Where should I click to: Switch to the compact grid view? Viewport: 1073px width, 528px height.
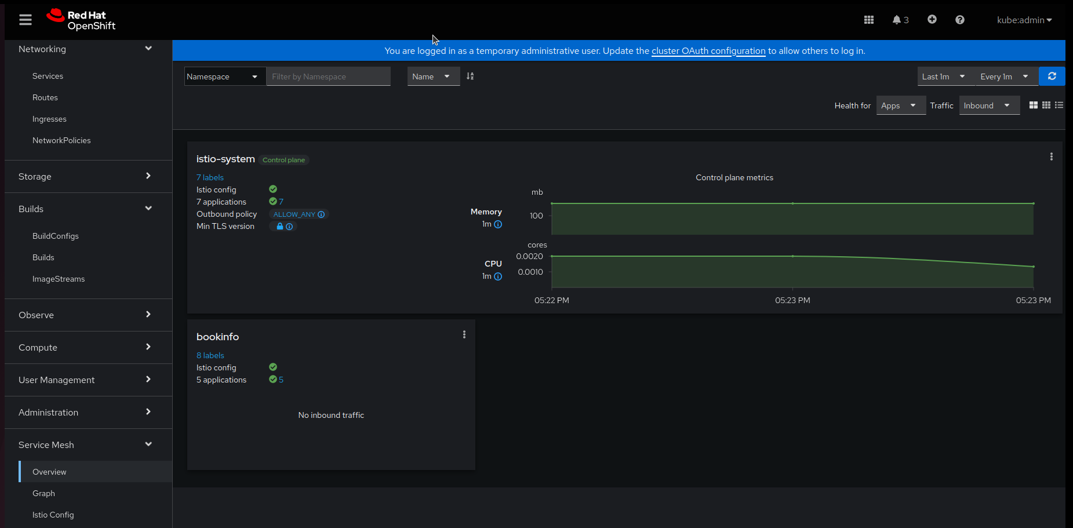(x=1046, y=105)
